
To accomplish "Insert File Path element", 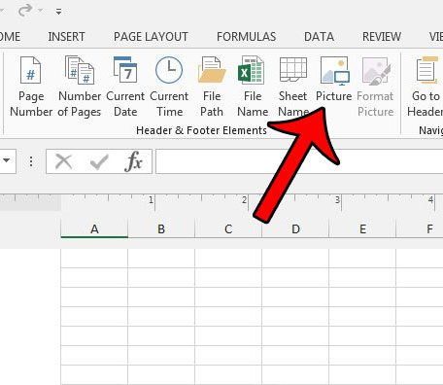I will 212,87.
